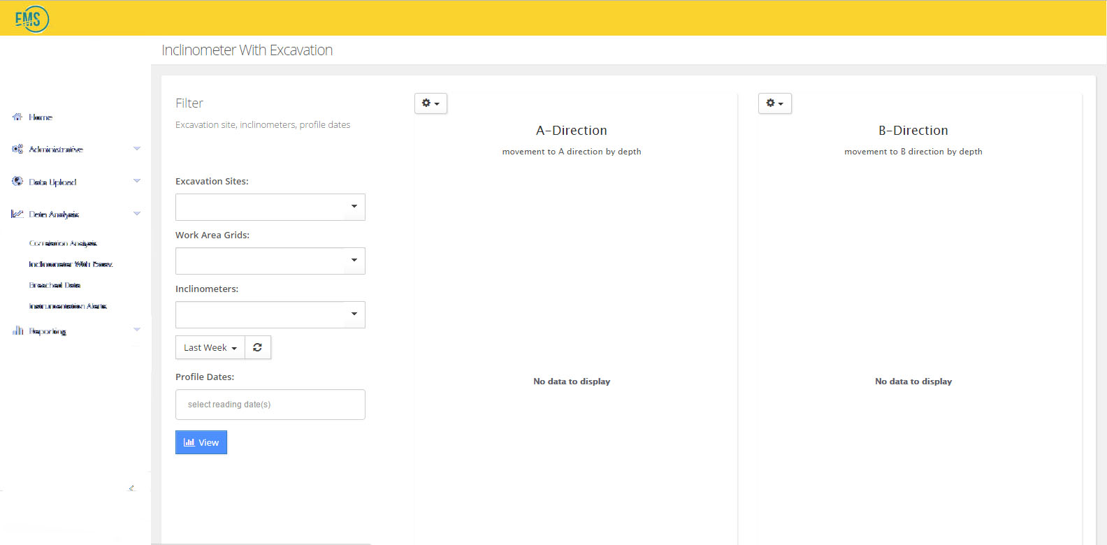The width and height of the screenshot is (1107, 545).
Task: Open Data Upload menu item
Action: pyautogui.click(x=52, y=182)
